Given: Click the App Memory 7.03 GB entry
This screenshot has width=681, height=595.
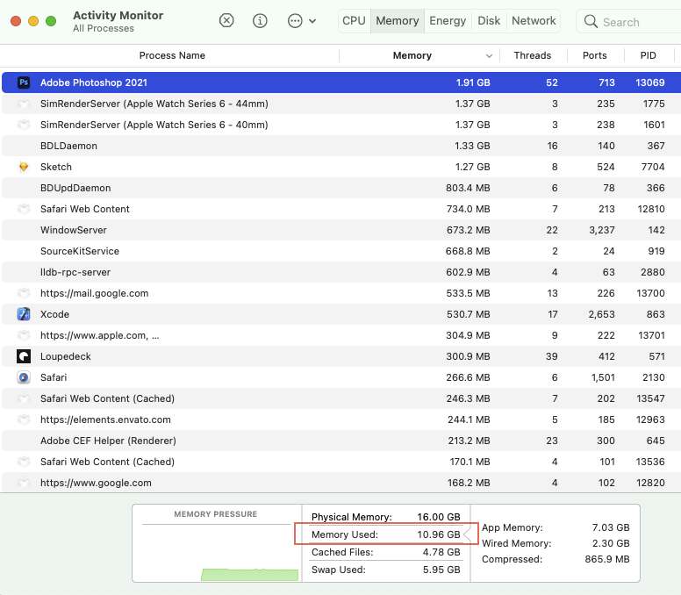Looking at the screenshot, I should pyautogui.click(x=556, y=527).
